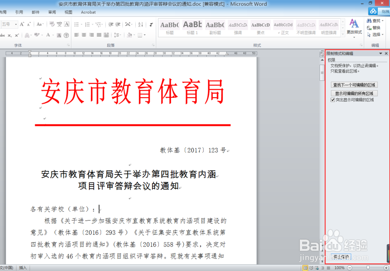Viewport: 390px width, 271px height.
Task: Click the Clear Formatting icon in Font group
Action: pyautogui.click(x=51, y=24)
